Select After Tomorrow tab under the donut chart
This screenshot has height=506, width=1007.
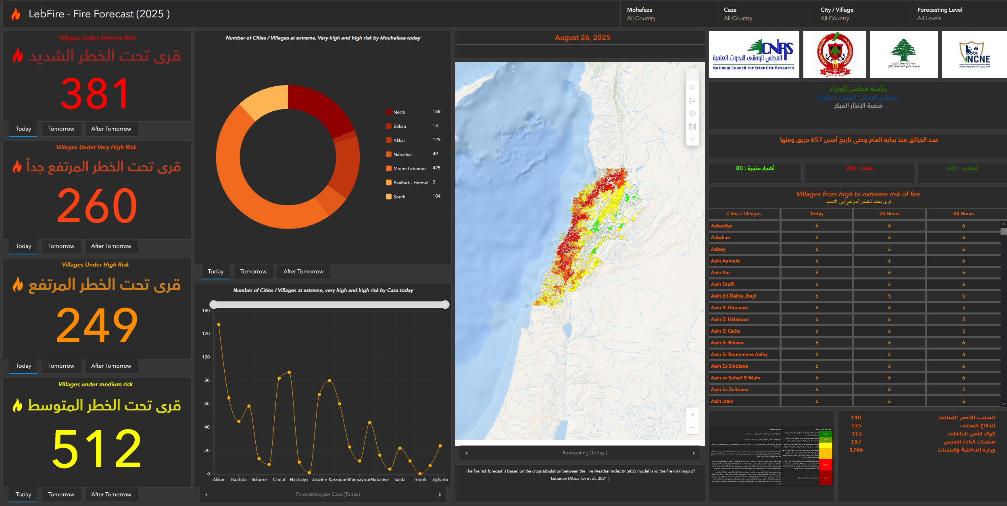tap(304, 272)
